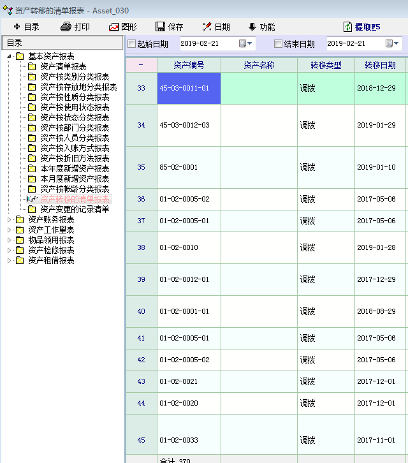Select cell 85-02-0001 in row 35

[189, 167]
